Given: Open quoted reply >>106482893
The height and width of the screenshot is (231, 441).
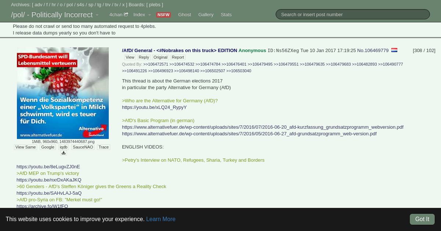Looking at the screenshot, I should (x=365, y=64).
